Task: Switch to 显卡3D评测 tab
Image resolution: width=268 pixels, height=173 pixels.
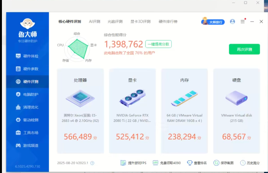Action: point(141,22)
